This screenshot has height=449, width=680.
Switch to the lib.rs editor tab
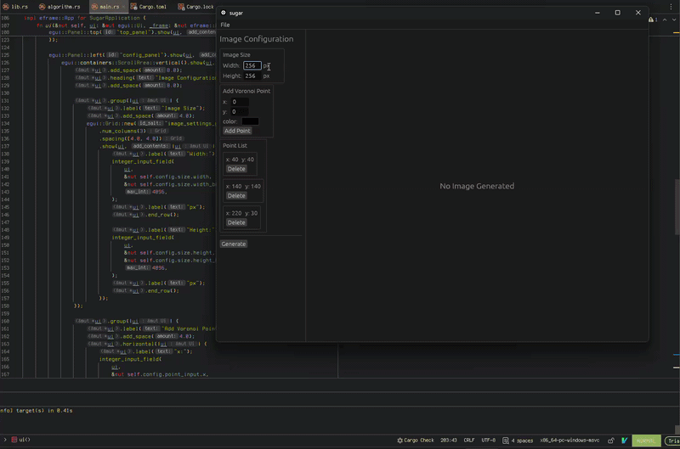pyautogui.click(x=15, y=7)
